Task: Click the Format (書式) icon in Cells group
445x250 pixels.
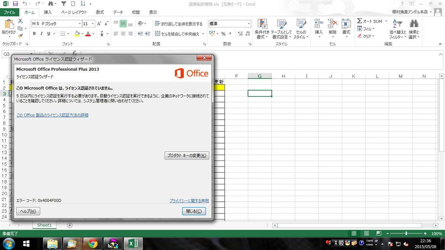Action: (x=346, y=24)
